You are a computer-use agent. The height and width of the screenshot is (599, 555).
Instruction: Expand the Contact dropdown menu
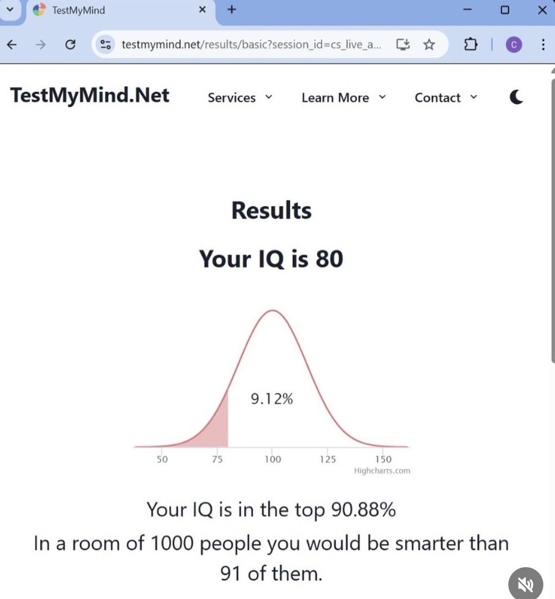446,97
